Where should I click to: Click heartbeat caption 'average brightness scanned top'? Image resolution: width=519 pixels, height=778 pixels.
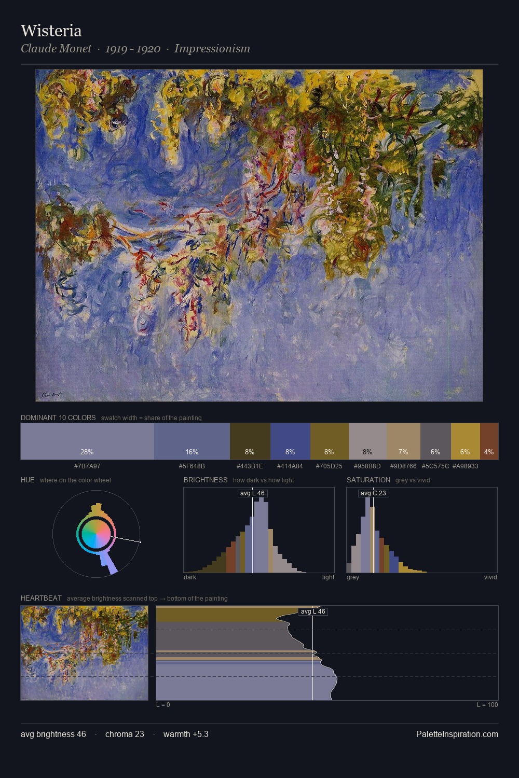[x=112, y=598]
